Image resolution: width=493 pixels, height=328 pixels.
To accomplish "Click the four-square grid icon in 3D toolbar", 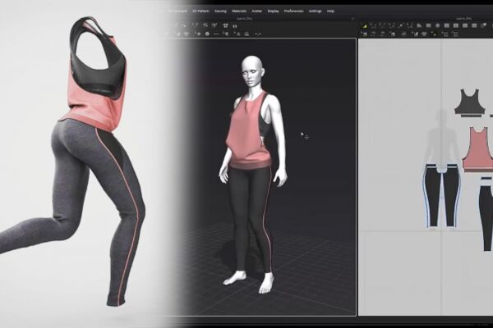I will [x=225, y=25].
